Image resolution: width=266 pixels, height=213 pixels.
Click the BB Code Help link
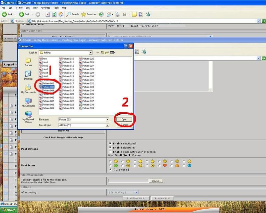point(75,137)
